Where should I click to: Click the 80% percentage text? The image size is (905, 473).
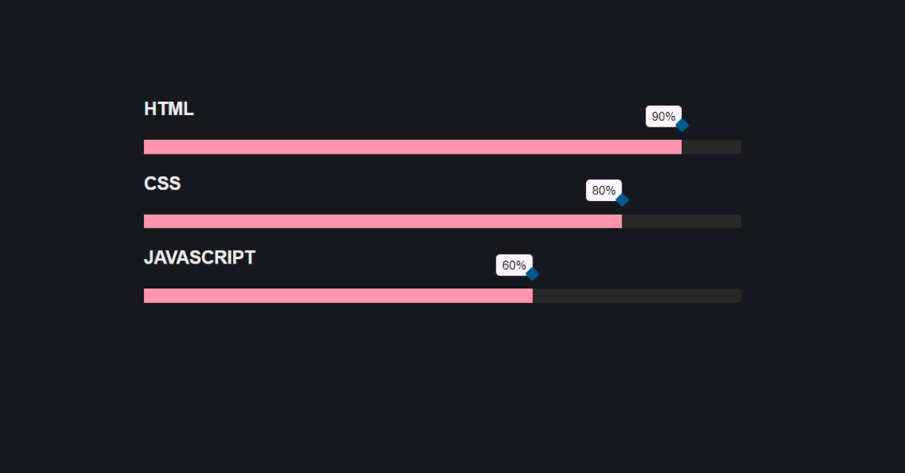[x=603, y=190]
